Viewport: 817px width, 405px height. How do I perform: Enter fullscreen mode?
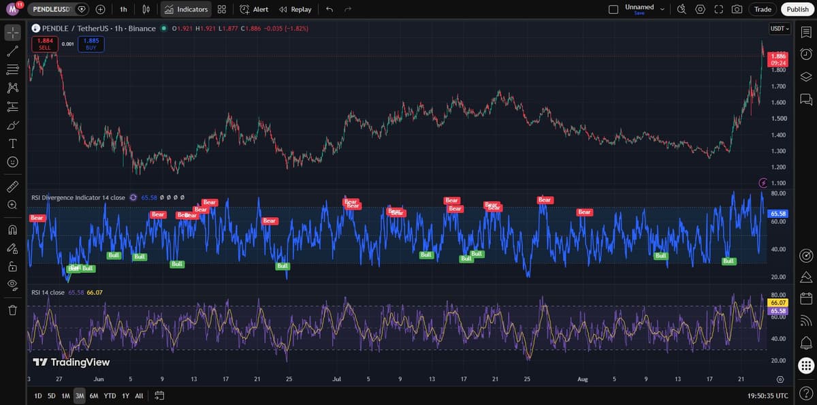pos(718,10)
